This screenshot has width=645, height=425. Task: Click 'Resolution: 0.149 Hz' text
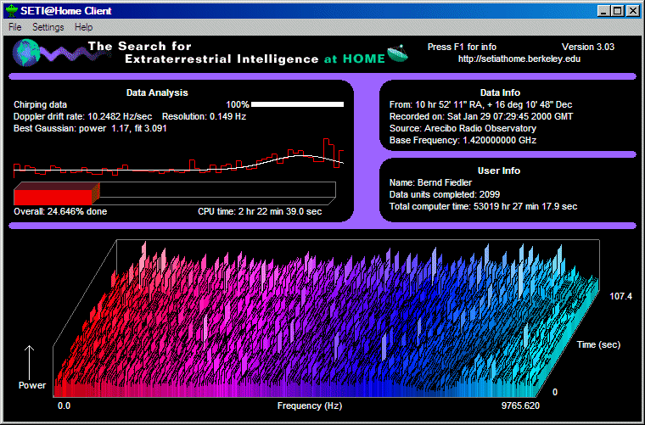204,116
